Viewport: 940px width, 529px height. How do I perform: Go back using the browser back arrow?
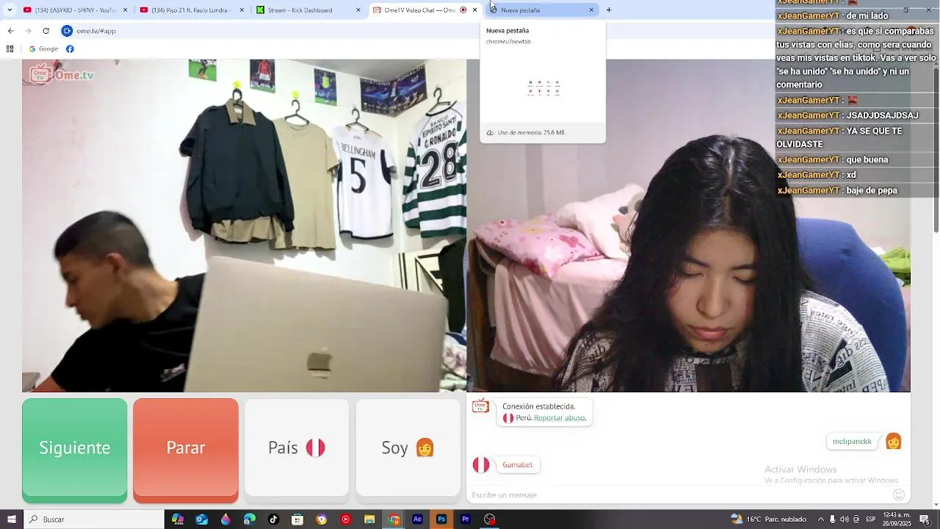pos(10,31)
